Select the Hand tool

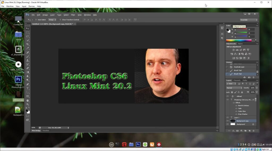[28, 100]
